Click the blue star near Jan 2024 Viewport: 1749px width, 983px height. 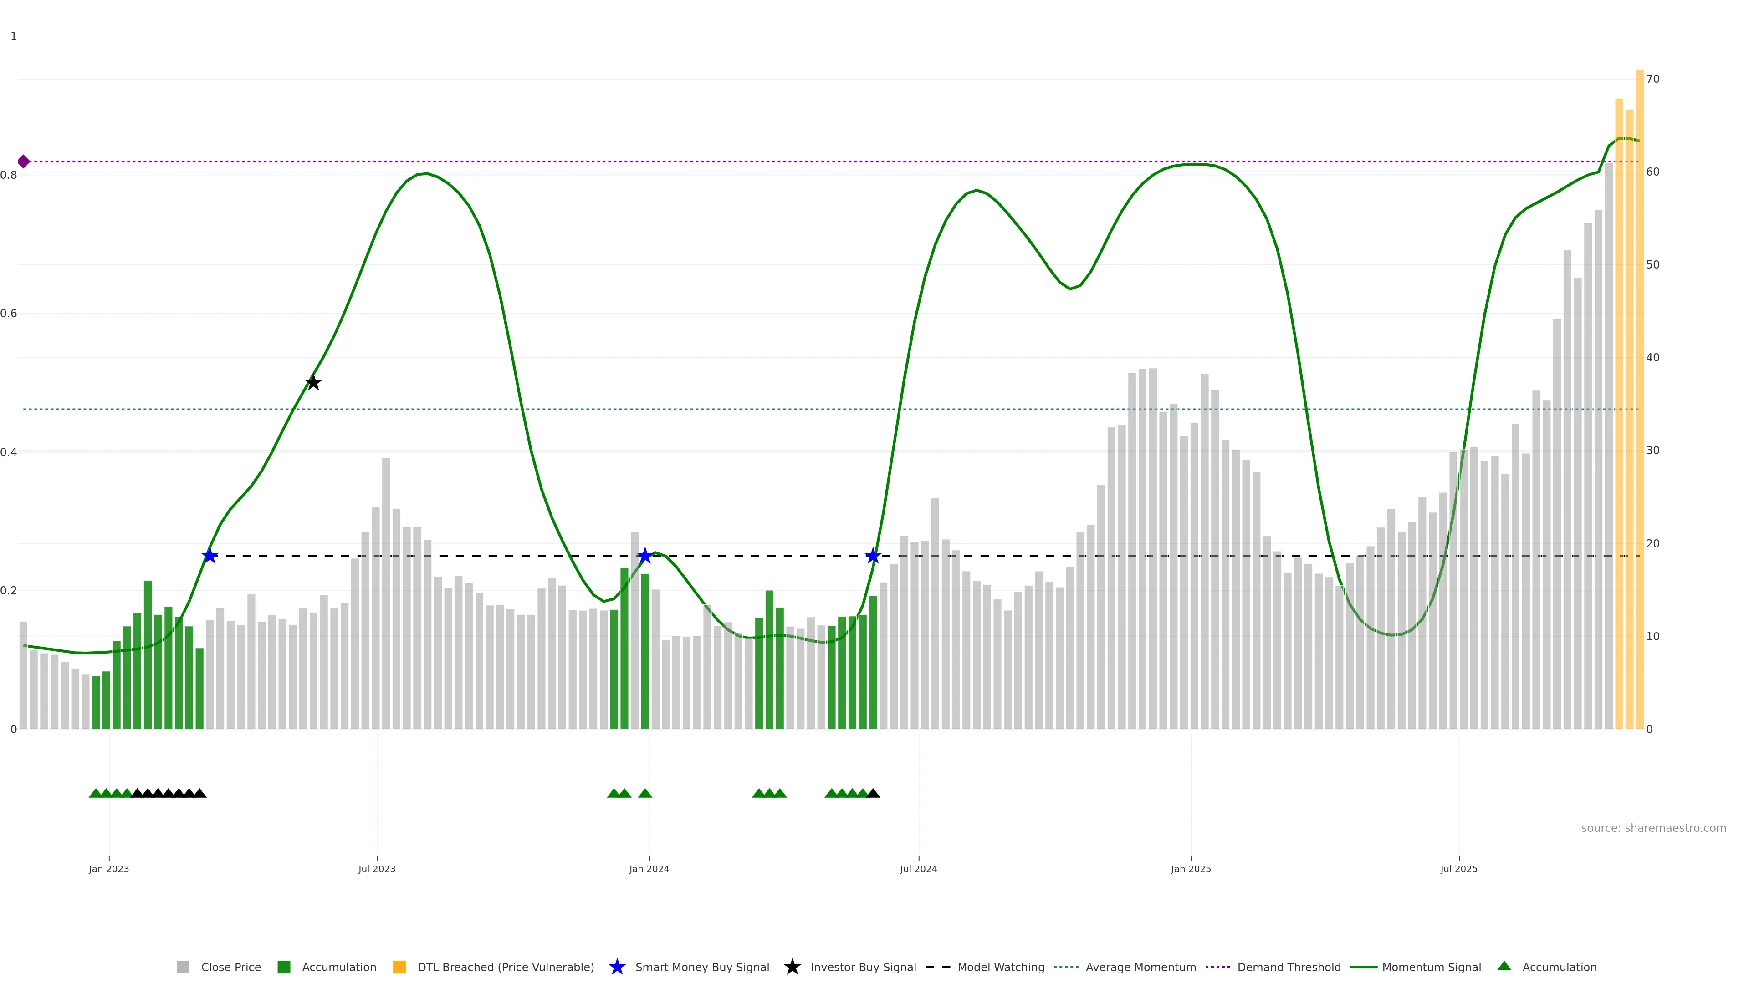click(x=645, y=556)
